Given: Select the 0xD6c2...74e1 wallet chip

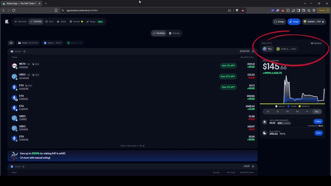Looking at the screenshot, I should (287, 49).
